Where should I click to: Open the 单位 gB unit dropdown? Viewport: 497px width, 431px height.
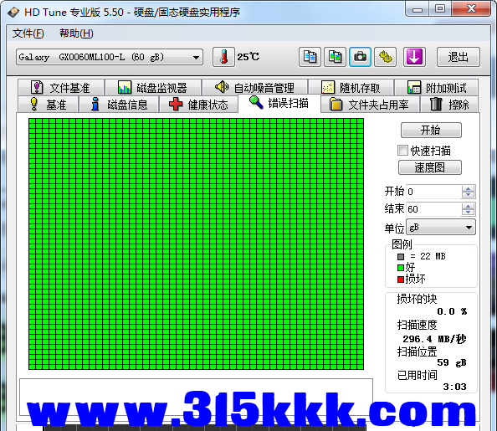[441, 227]
